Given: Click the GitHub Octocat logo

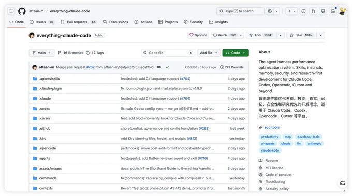Looking at the screenshot, I should (22, 11).
